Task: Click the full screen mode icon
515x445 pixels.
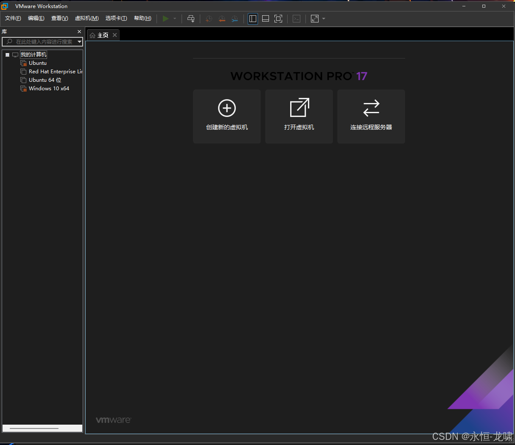Action: point(278,19)
